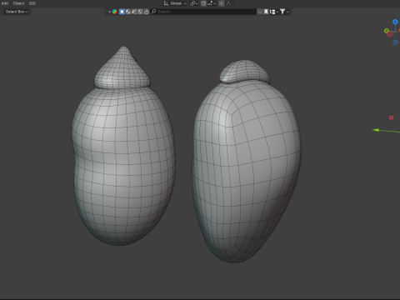
Task: Open the GIS menu
Action: pos(32,3)
